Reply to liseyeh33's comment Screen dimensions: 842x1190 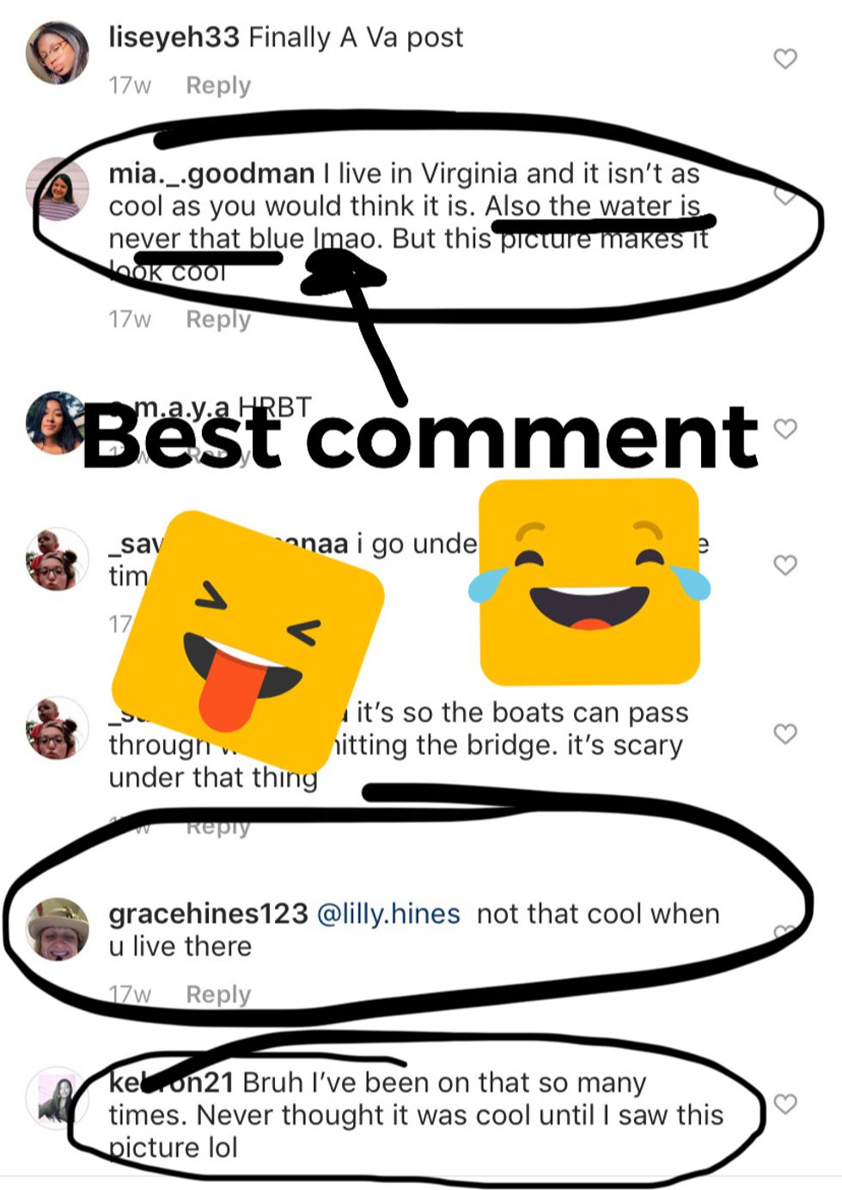pyautogui.click(x=218, y=85)
